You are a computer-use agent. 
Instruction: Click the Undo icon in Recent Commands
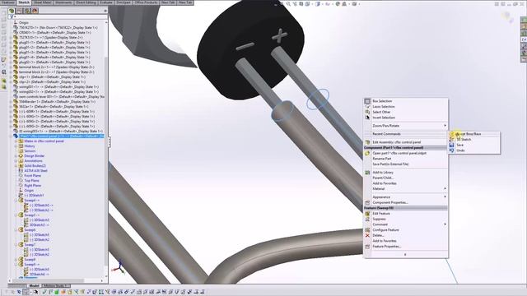point(451,150)
